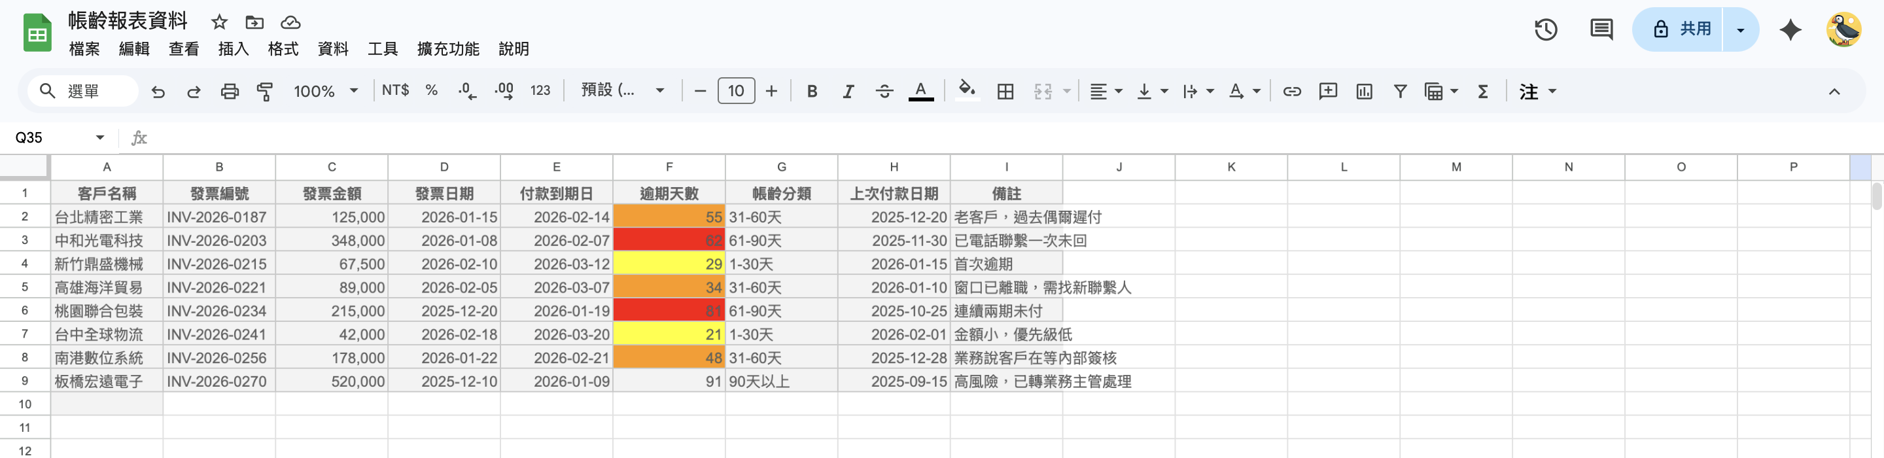Open the 資料 menu

click(x=333, y=49)
